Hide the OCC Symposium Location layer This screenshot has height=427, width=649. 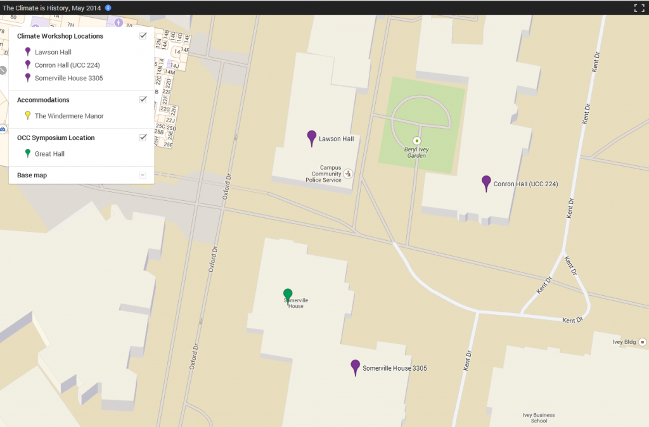(143, 137)
